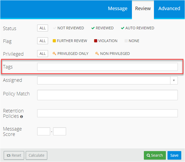
Task: Click into the Tags input field
Action: coord(107,67)
